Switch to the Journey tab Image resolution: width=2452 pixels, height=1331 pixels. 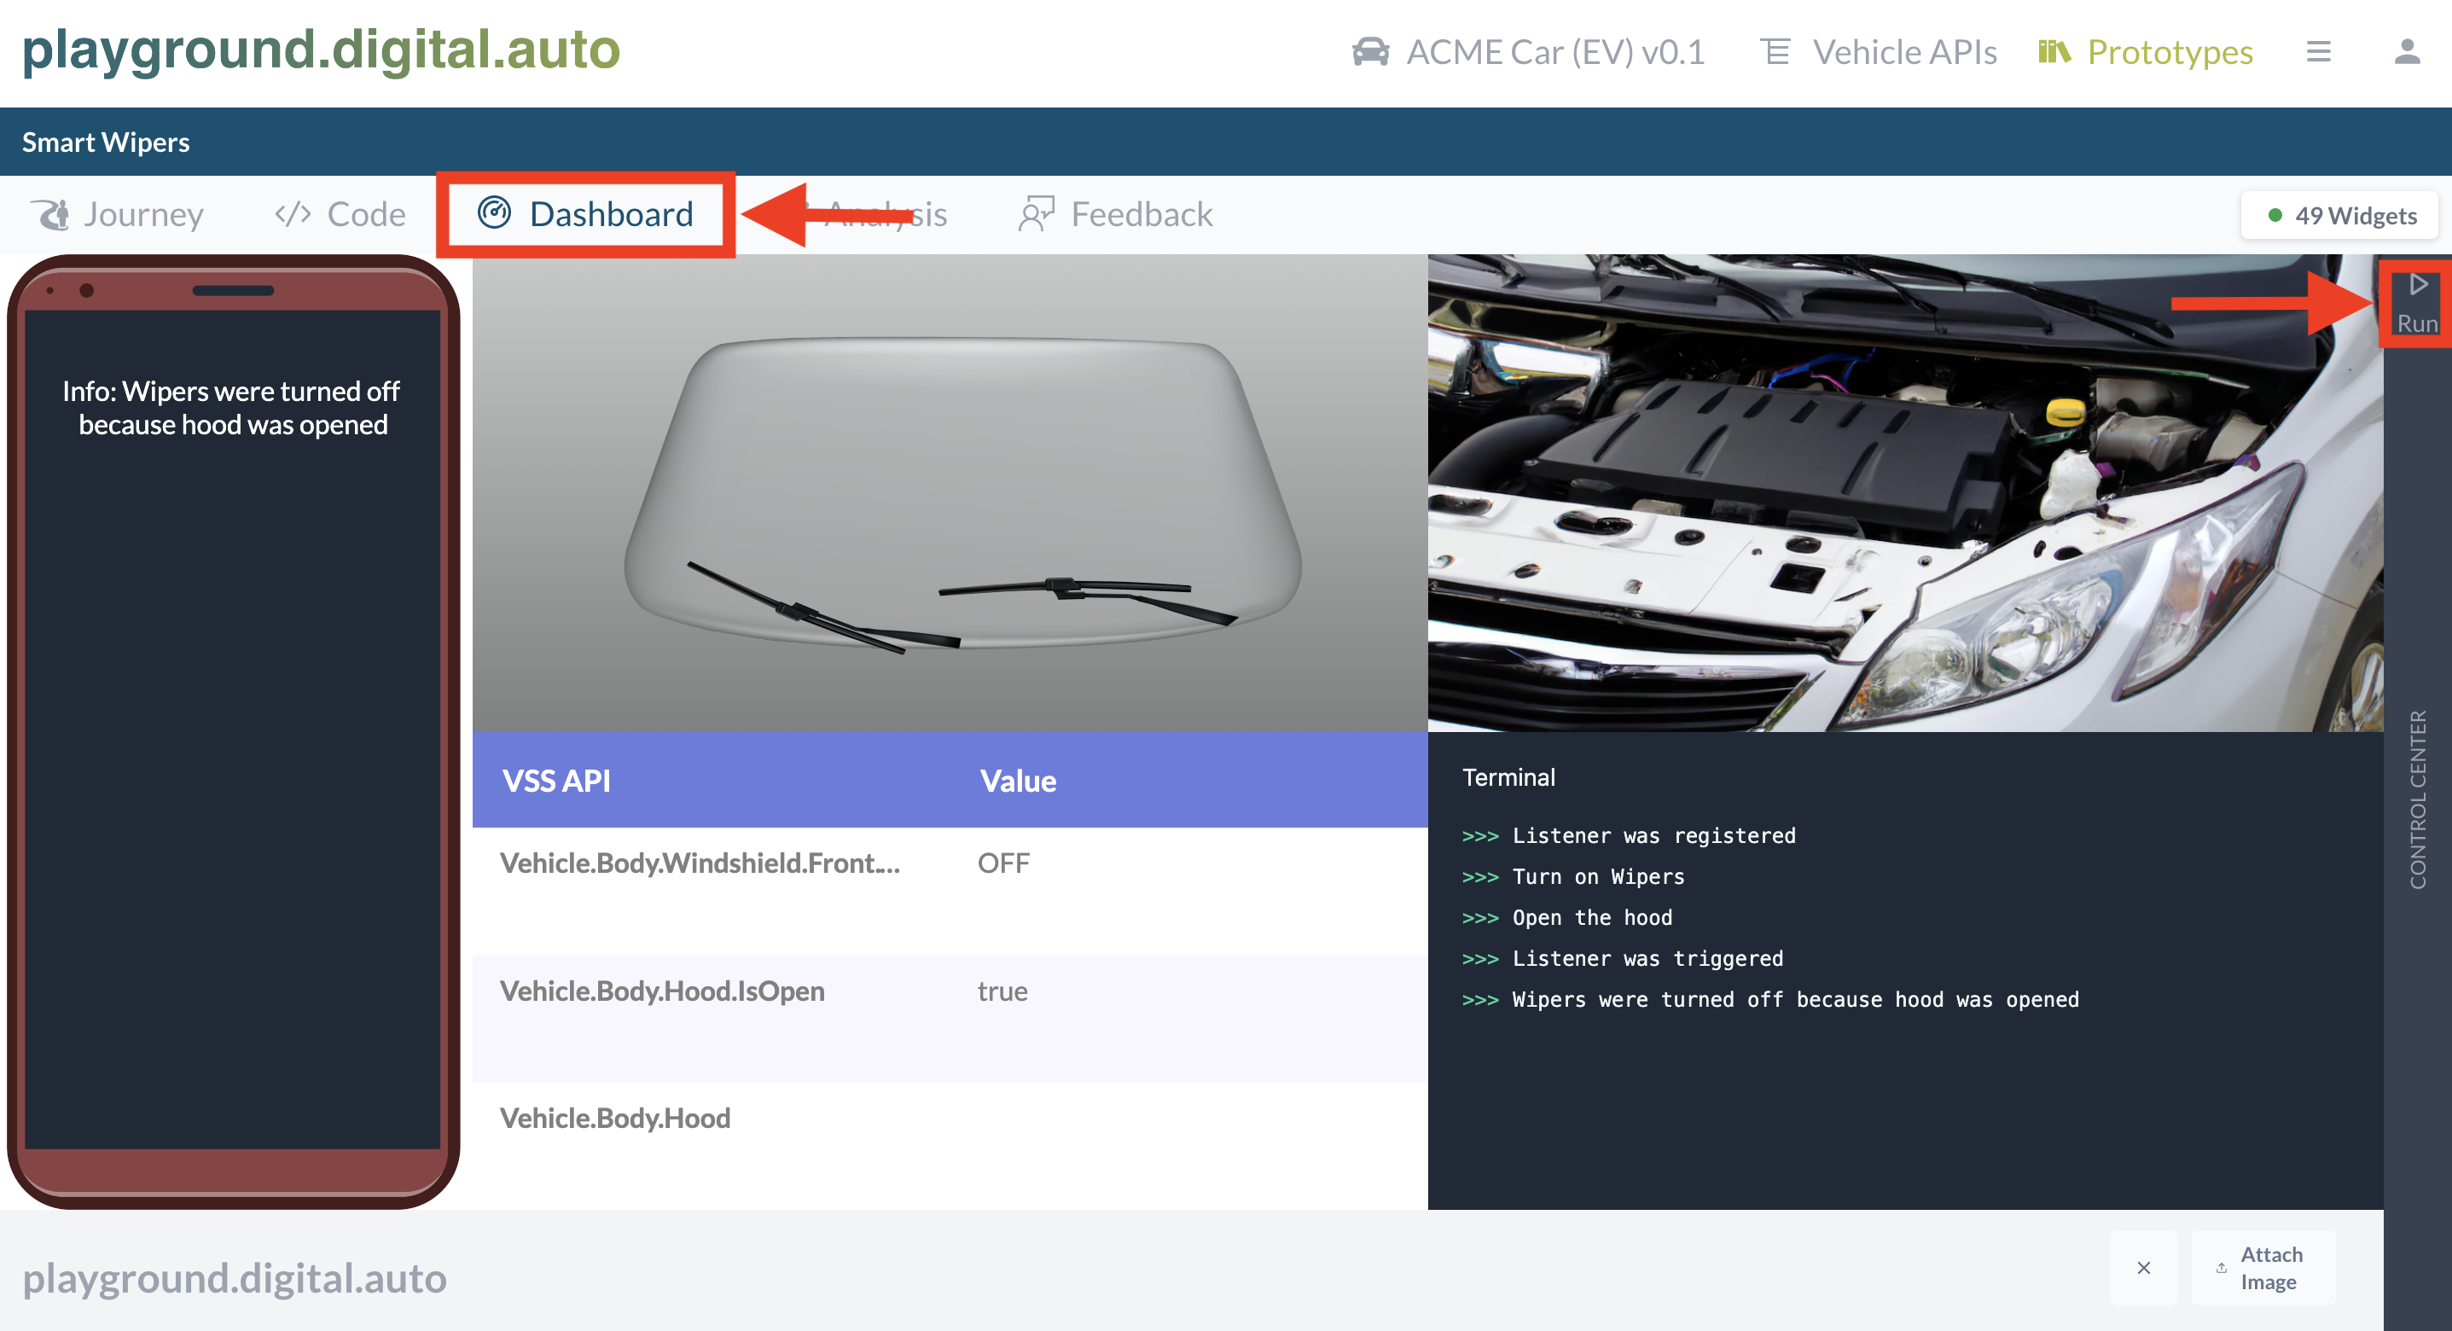(x=143, y=214)
